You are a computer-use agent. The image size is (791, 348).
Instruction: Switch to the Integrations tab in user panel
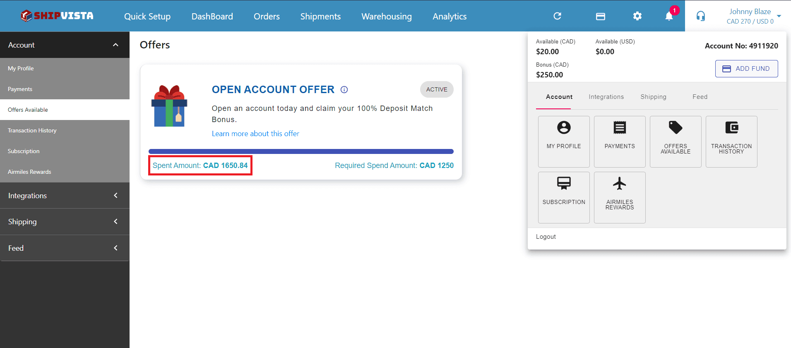[x=606, y=97]
